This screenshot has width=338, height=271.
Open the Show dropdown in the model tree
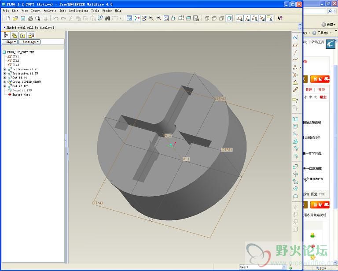click(10, 42)
